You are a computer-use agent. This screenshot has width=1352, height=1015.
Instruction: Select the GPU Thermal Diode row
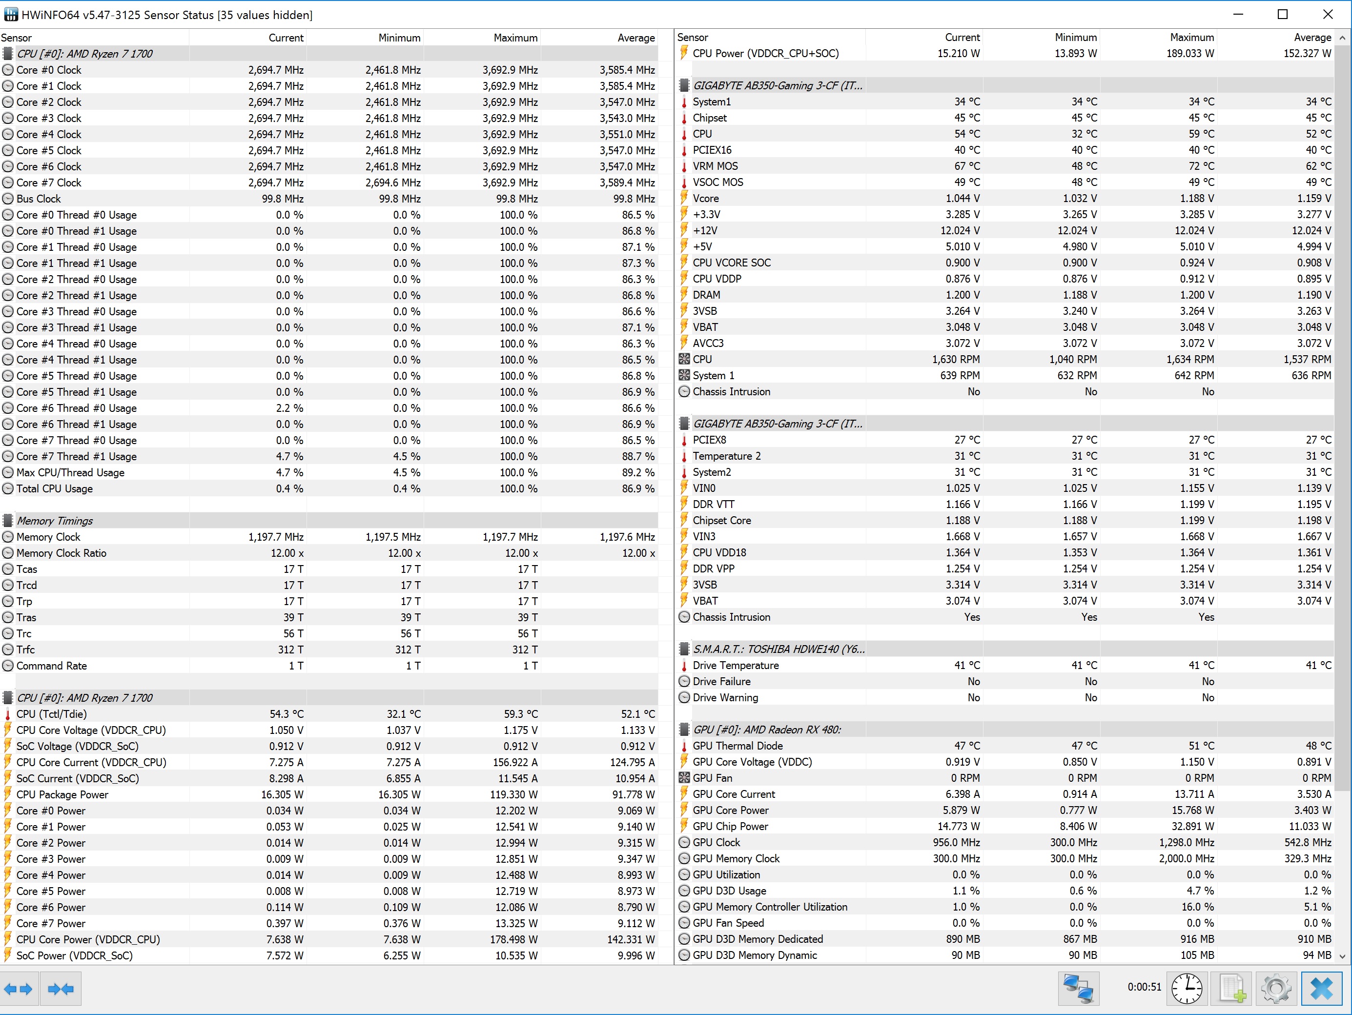(x=737, y=746)
